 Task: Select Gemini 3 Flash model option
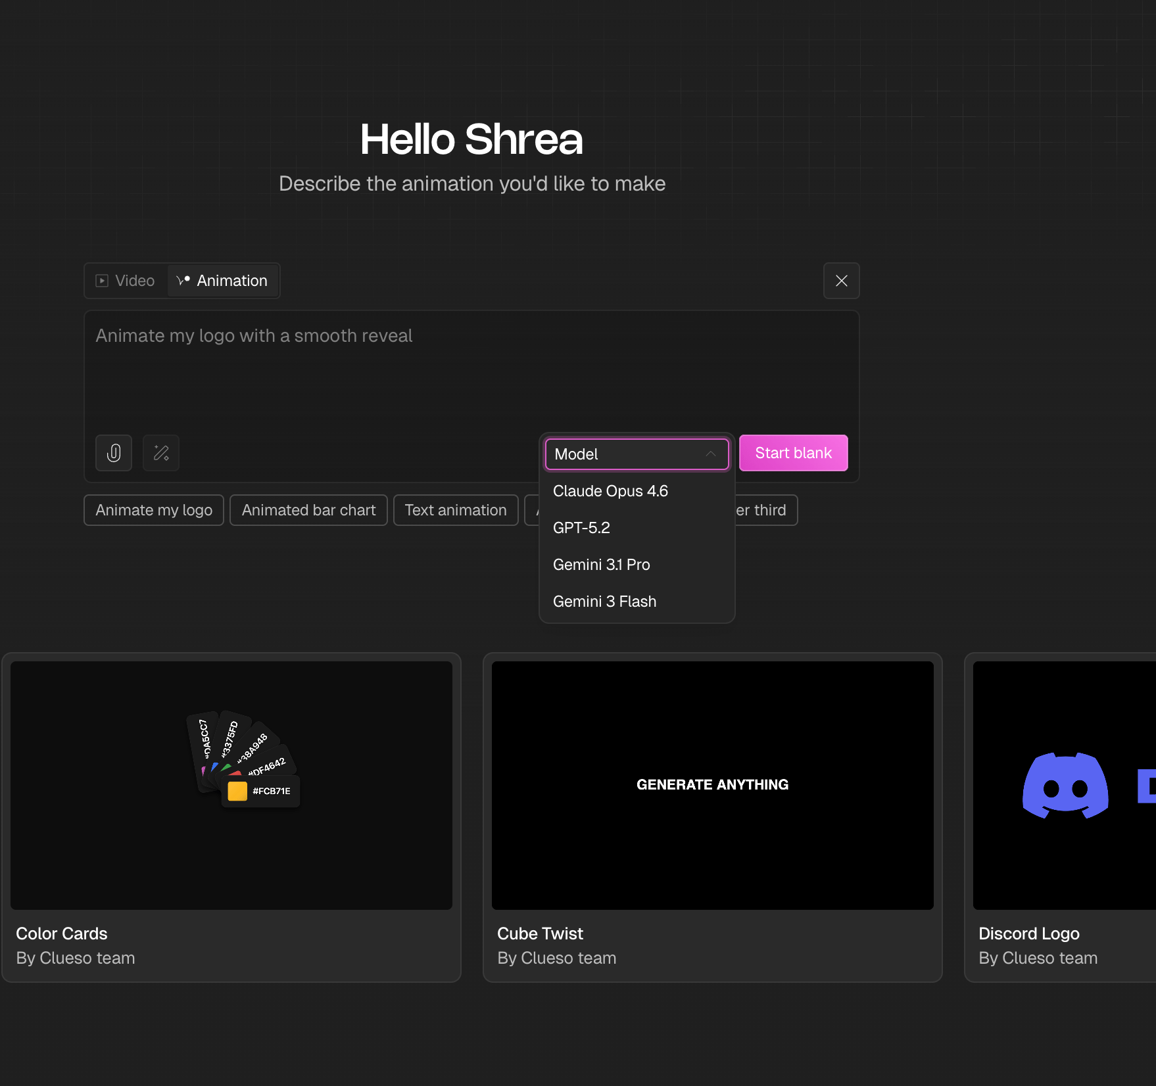637,602
